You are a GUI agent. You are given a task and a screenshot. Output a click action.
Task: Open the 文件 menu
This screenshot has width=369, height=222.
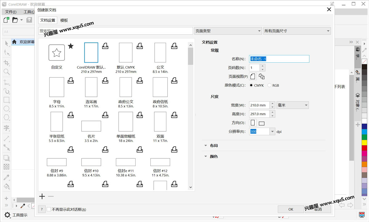tap(11, 12)
